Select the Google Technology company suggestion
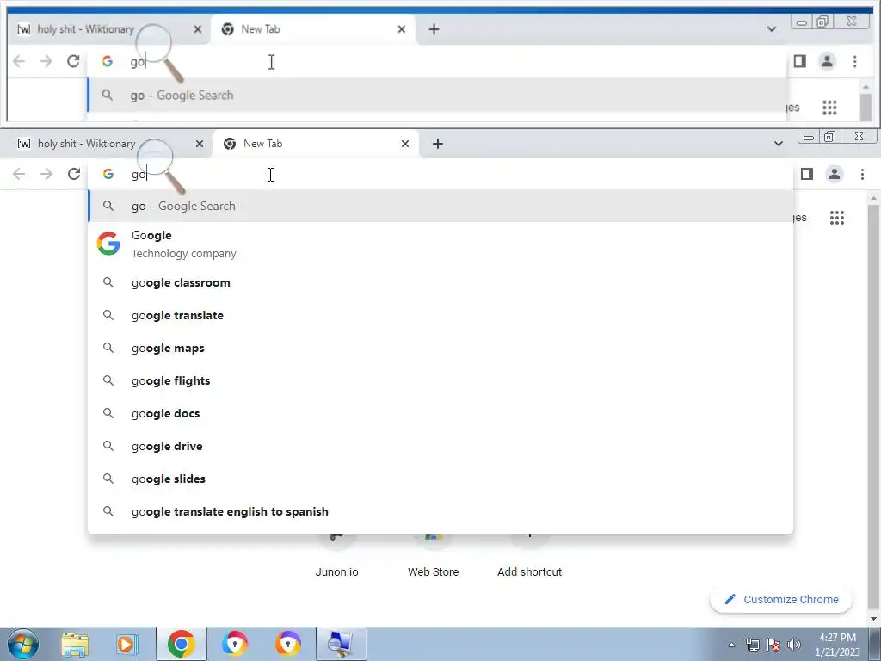 [440, 244]
